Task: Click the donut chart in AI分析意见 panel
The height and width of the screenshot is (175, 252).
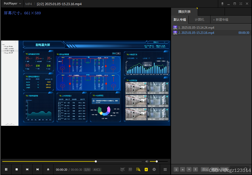Action: click(104, 111)
